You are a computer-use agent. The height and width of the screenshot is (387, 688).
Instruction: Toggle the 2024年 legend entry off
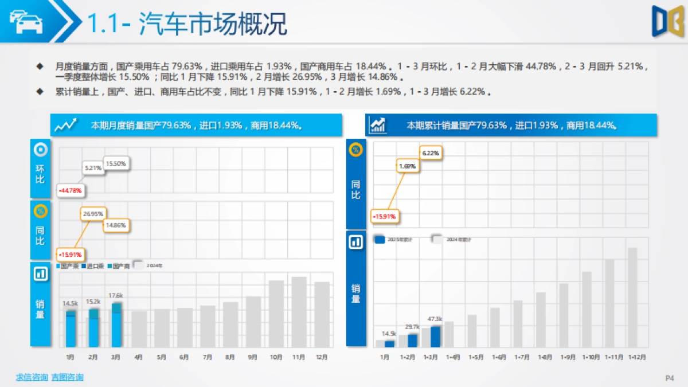point(137,264)
